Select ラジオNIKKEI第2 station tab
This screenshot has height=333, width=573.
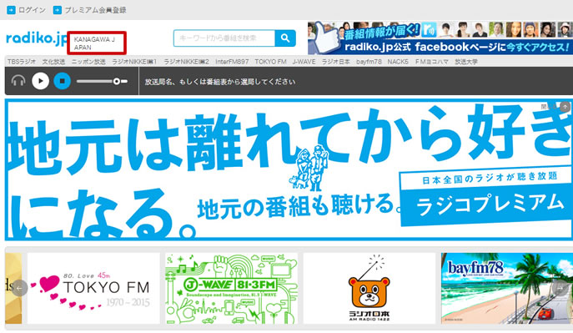click(x=186, y=62)
